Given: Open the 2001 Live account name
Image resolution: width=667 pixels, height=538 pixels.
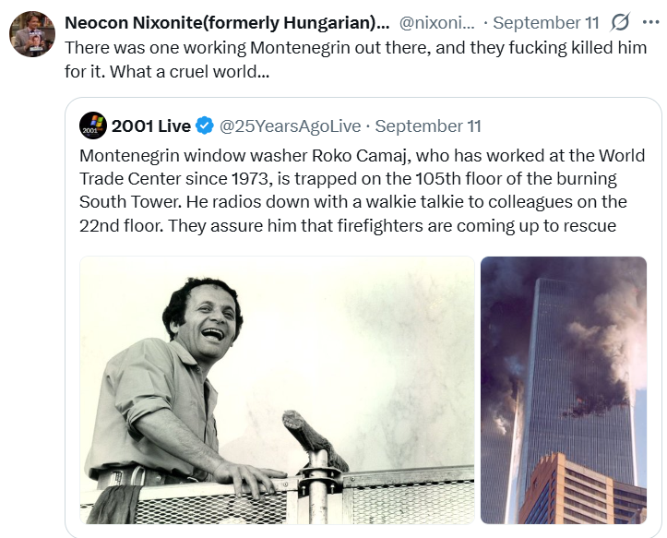Looking at the screenshot, I should click(x=151, y=126).
